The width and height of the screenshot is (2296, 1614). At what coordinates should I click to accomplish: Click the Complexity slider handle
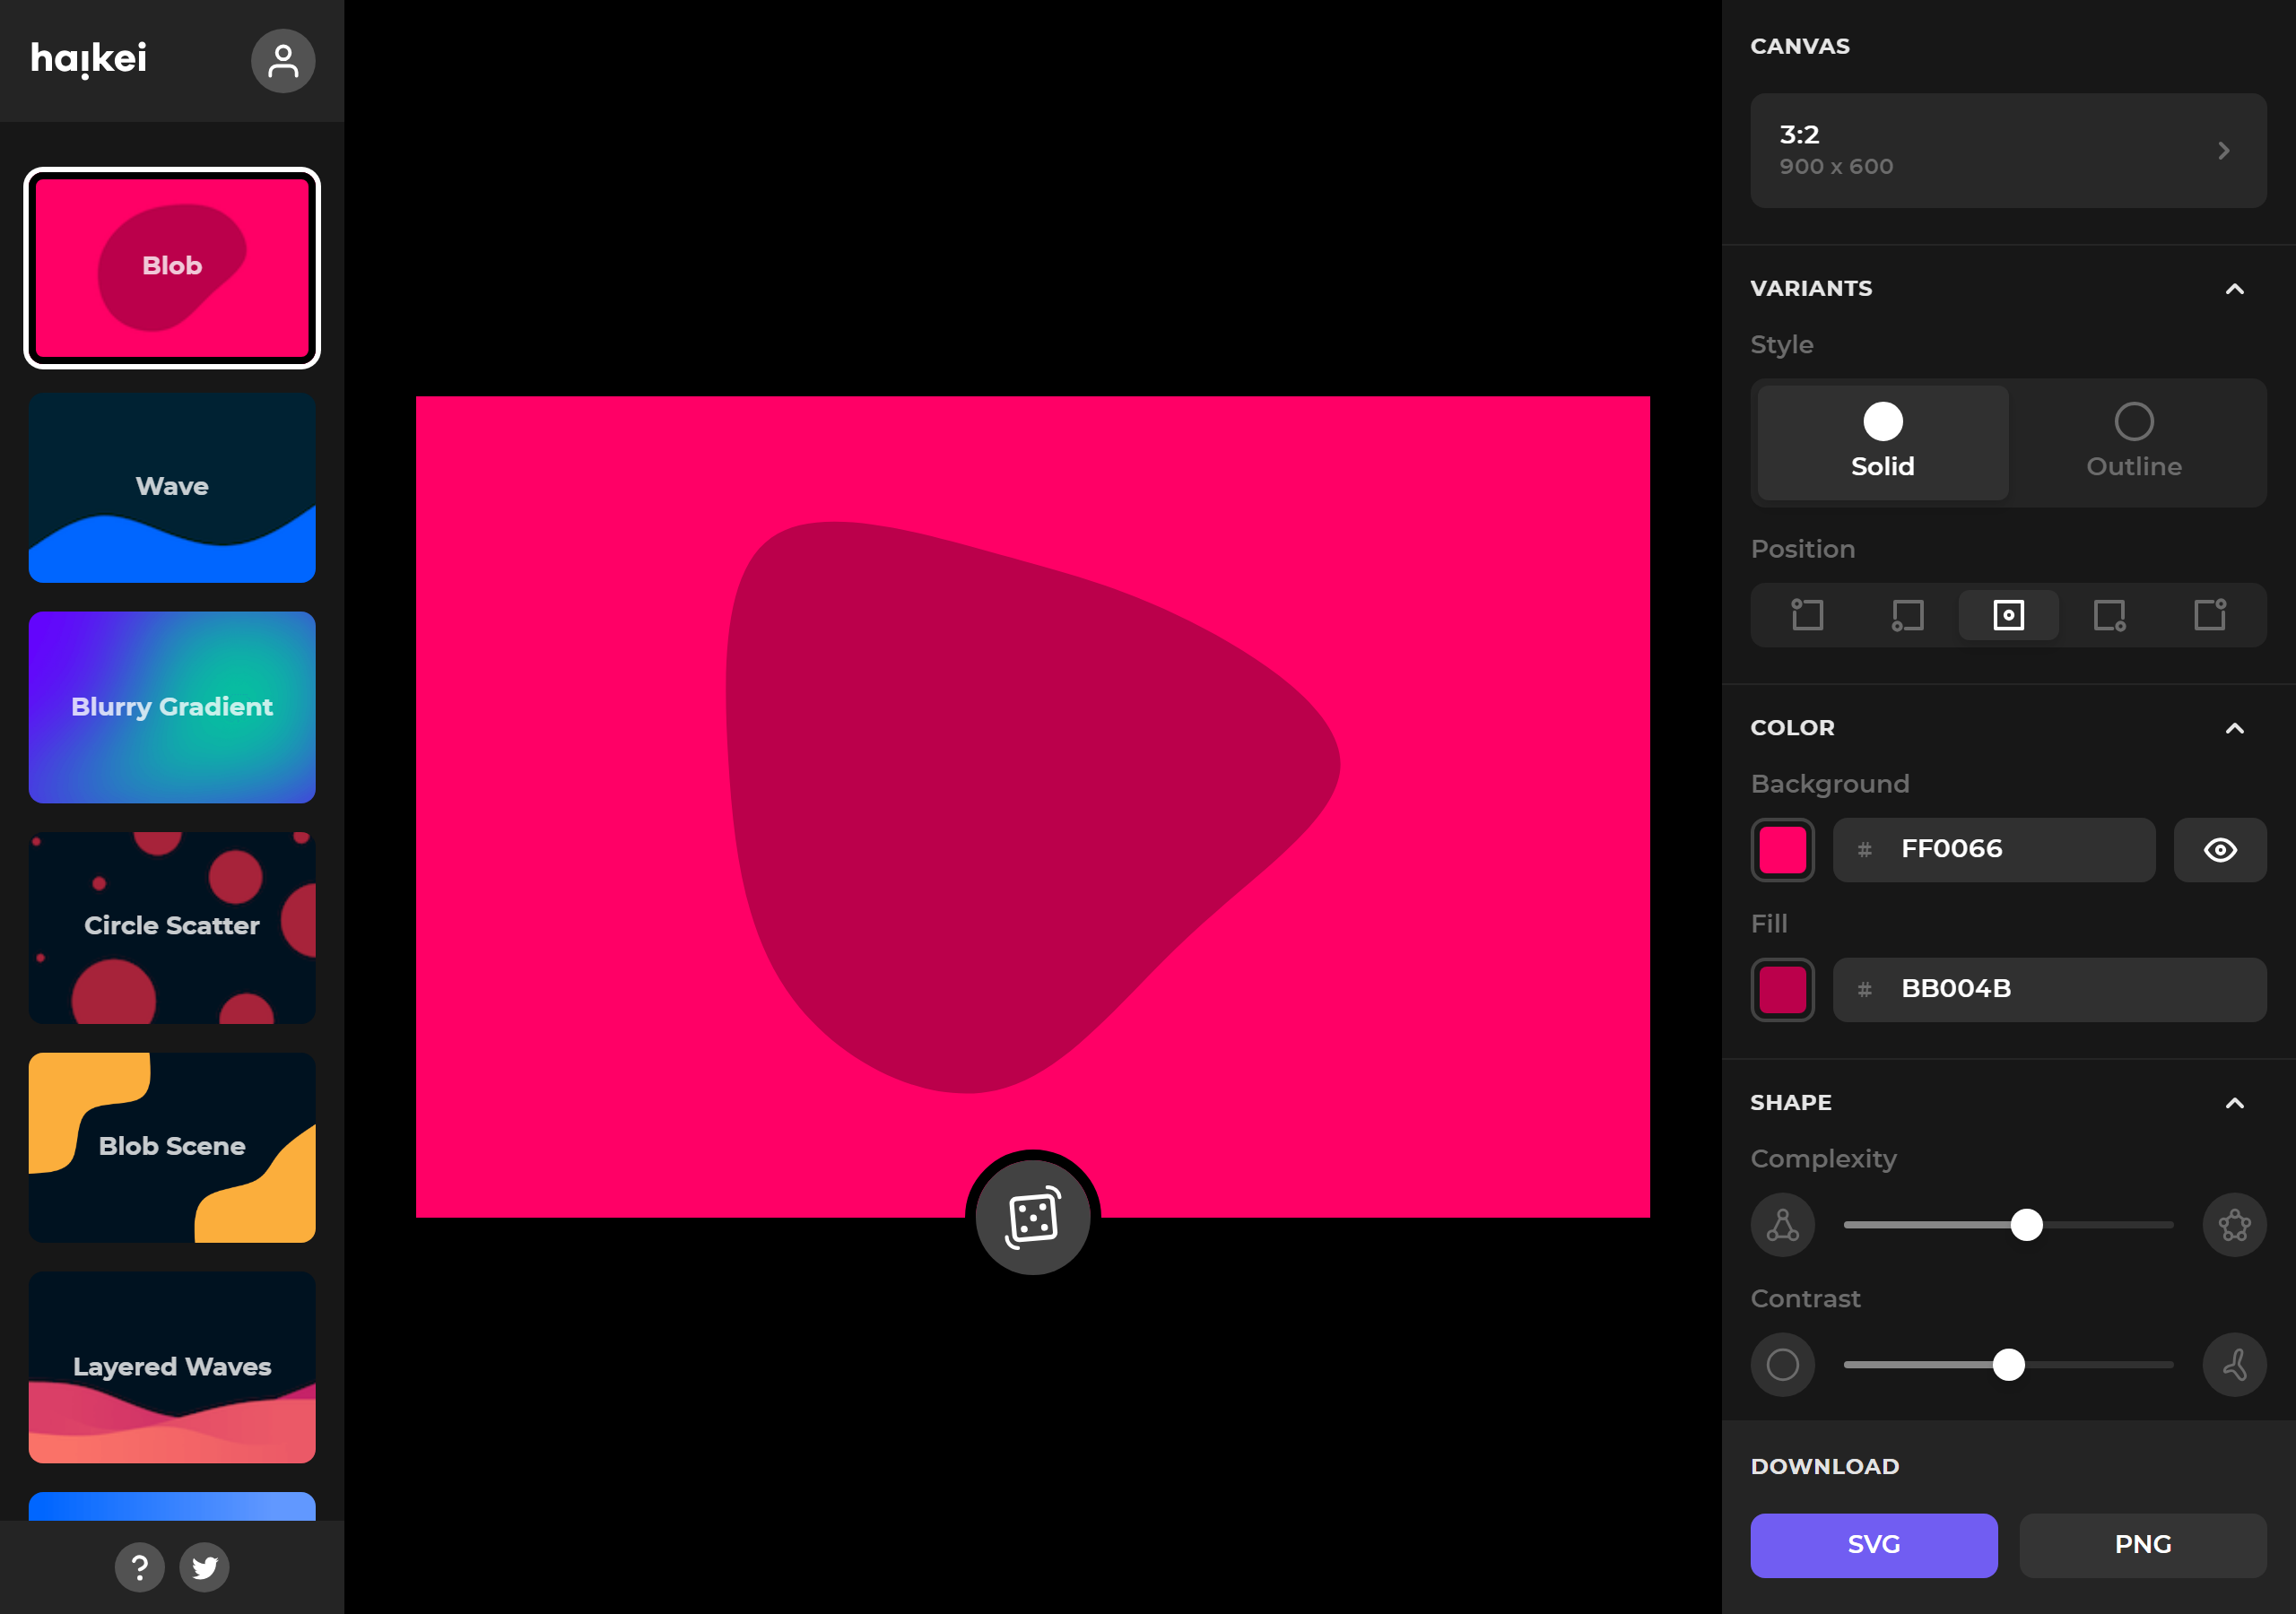(2027, 1225)
